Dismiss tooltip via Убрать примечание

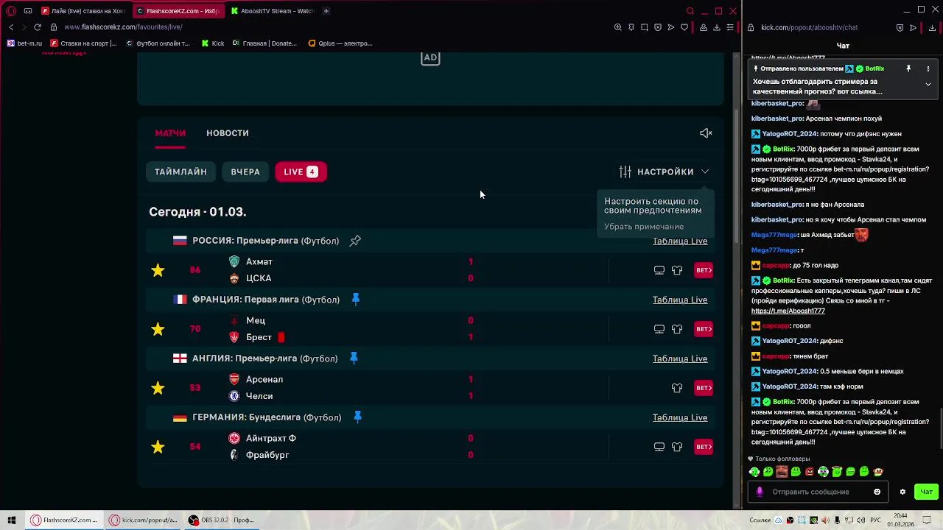(x=644, y=227)
